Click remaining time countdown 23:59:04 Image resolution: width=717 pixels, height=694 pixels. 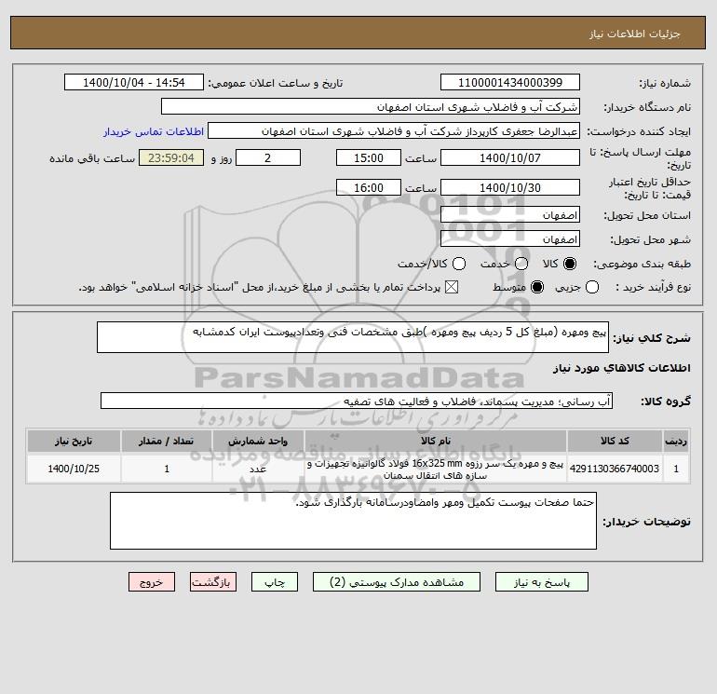click(171, 157)
